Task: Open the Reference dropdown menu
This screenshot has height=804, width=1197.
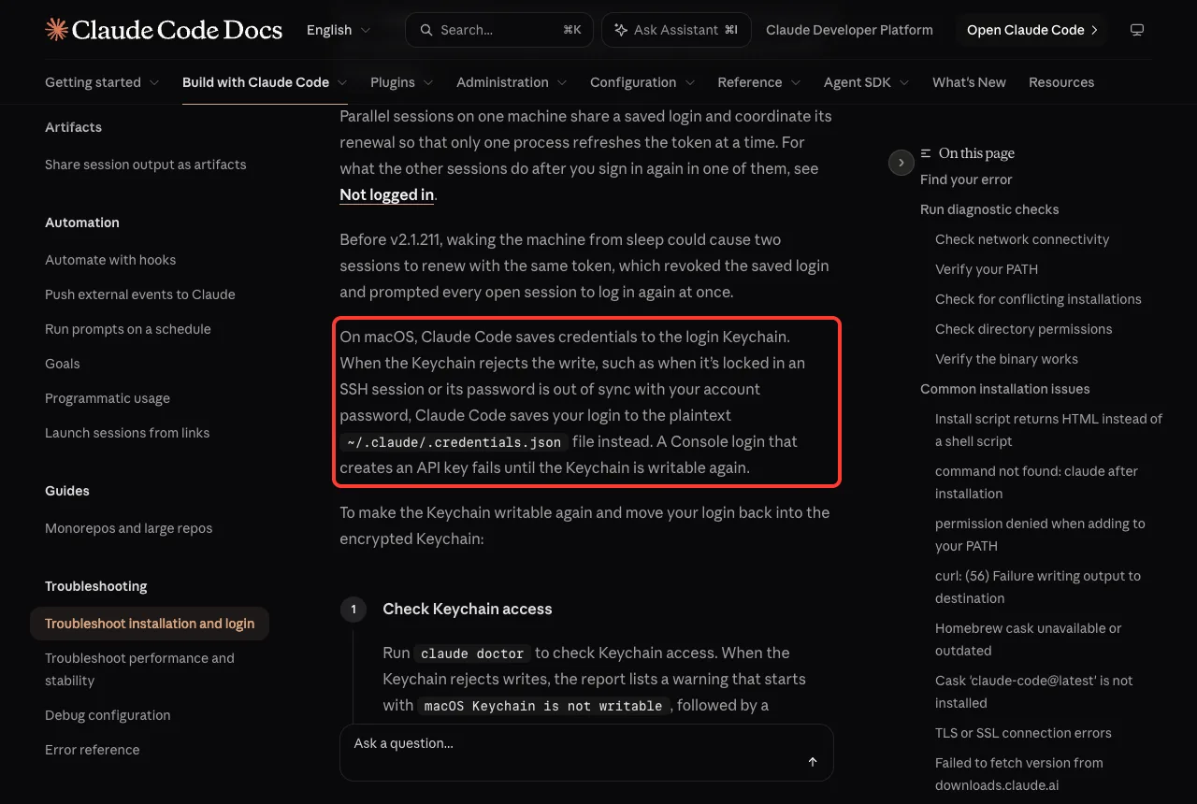Action: pos(759,82)
